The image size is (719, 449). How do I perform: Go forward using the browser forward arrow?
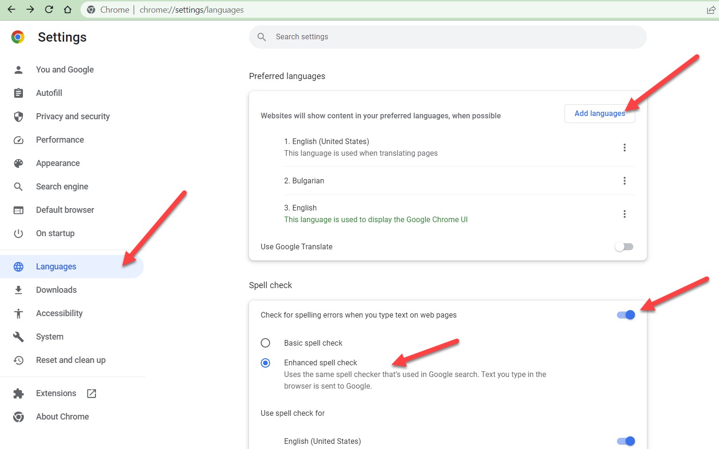(x=30, y=9)
